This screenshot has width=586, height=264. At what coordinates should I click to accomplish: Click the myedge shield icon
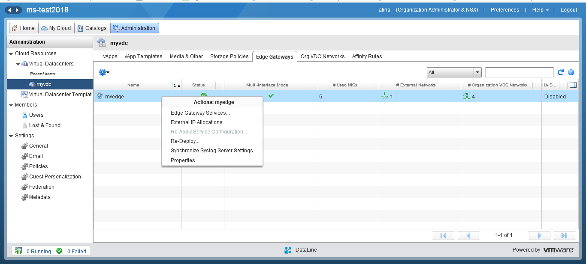[x=100, y=96]
